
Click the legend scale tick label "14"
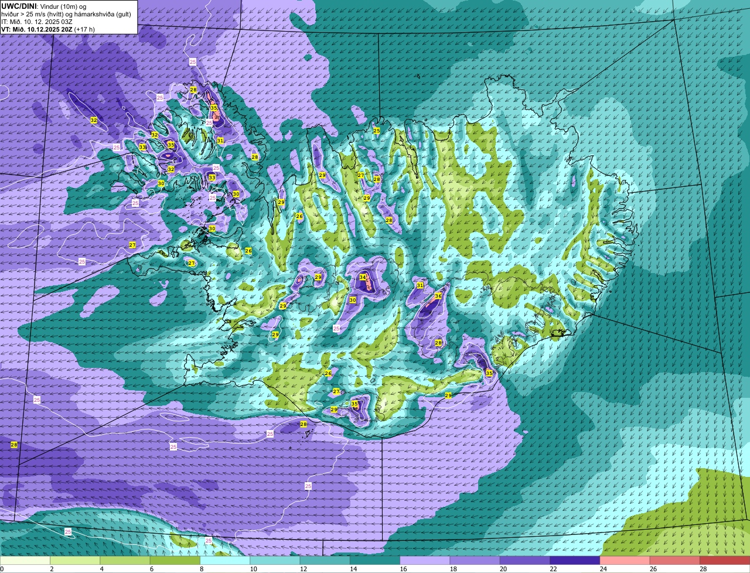tap(353, 569)
